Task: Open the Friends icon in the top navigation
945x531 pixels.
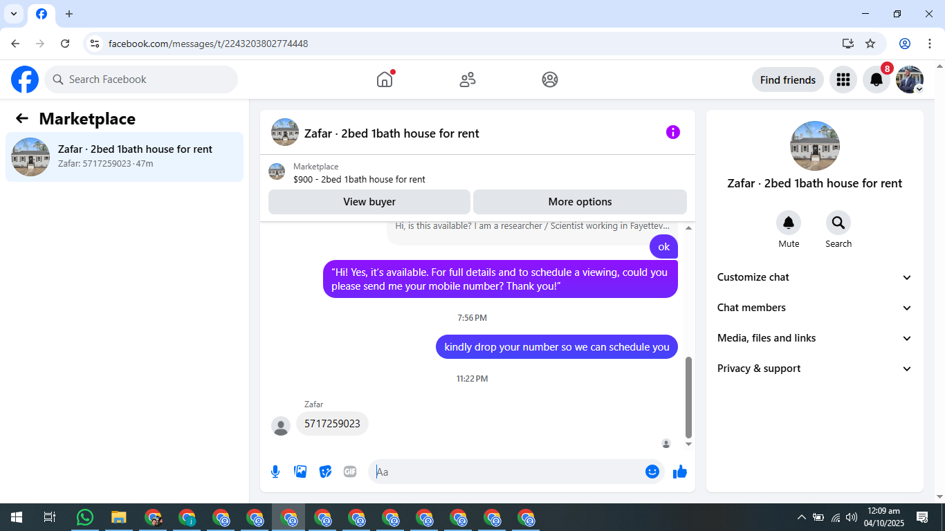Action: coord(468,80)
